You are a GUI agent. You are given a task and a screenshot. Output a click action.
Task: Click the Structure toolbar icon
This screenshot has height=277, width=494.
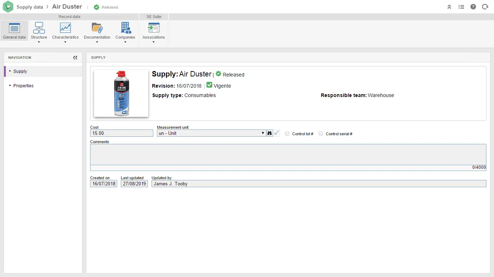tap(39, 28)
